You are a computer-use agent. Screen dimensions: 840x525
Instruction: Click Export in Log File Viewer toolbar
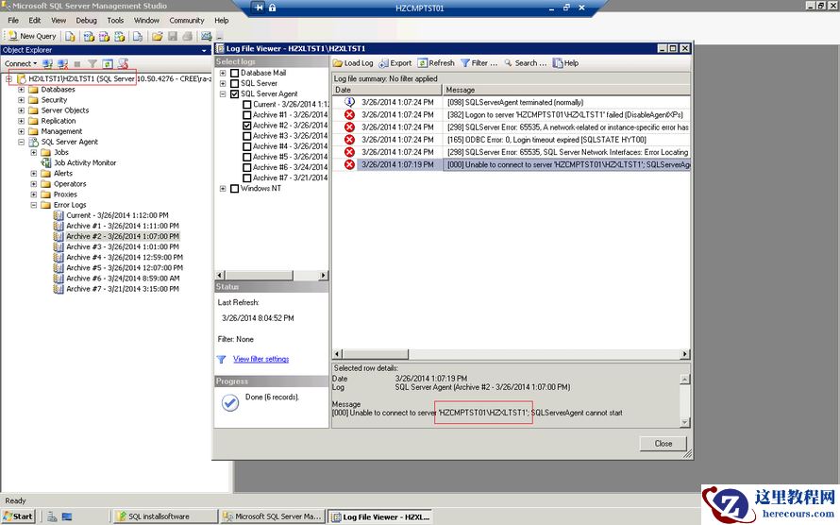pyautogui.click(x=395, y=63)
